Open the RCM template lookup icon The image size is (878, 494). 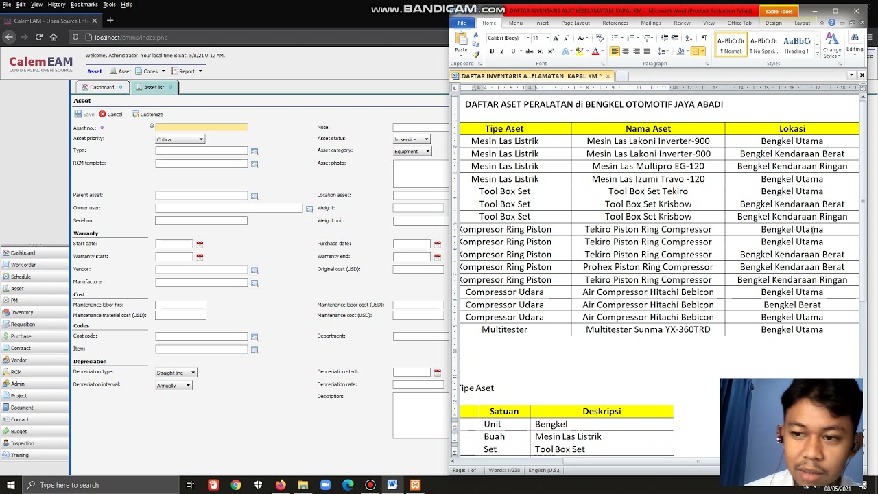pyautogui.click(x=254, y=164)
